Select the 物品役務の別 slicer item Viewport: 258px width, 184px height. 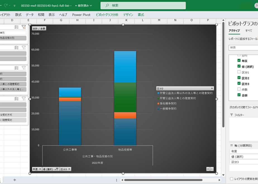tap(13, 38)
